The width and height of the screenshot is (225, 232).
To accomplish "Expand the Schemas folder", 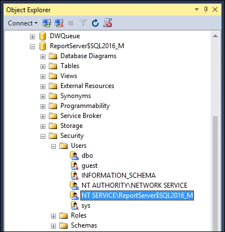I will 53,226.
